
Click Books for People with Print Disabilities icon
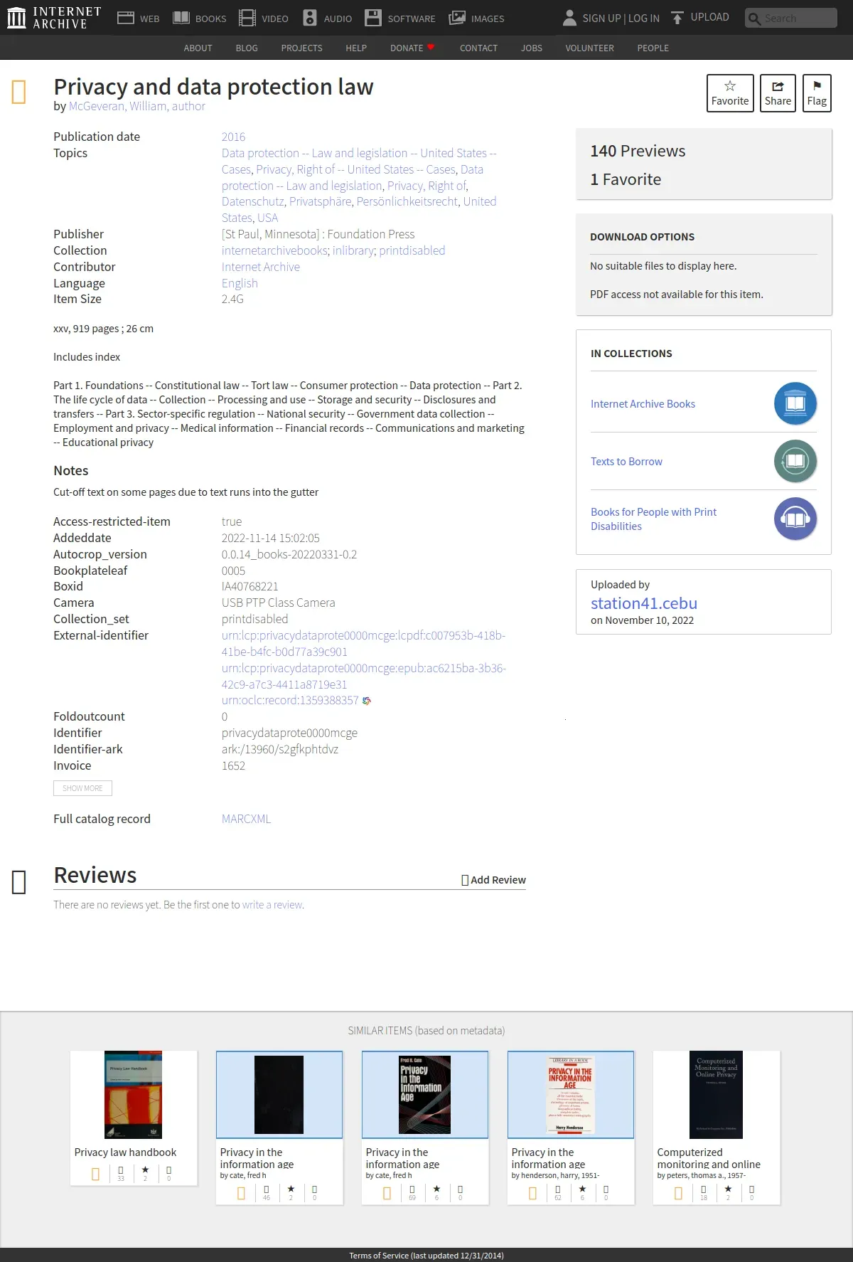pyautogui.click(x=795, y=519)
